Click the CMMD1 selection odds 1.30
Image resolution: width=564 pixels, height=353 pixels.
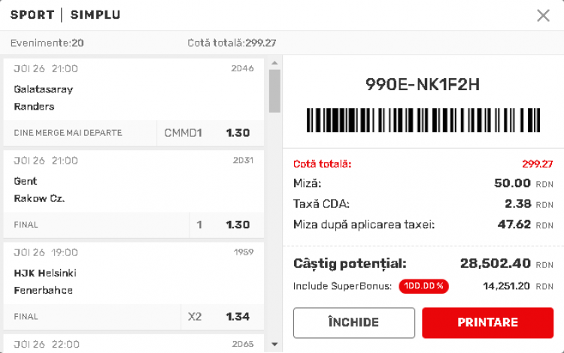[238, 133]
